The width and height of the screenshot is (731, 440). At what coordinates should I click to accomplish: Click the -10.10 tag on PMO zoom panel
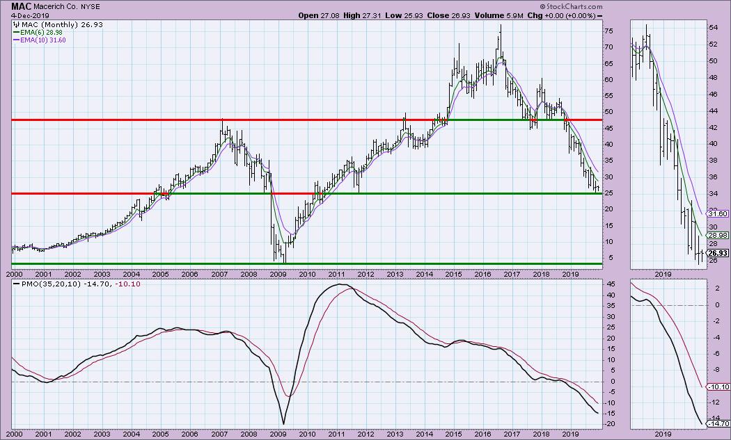[x=718, y=387]
